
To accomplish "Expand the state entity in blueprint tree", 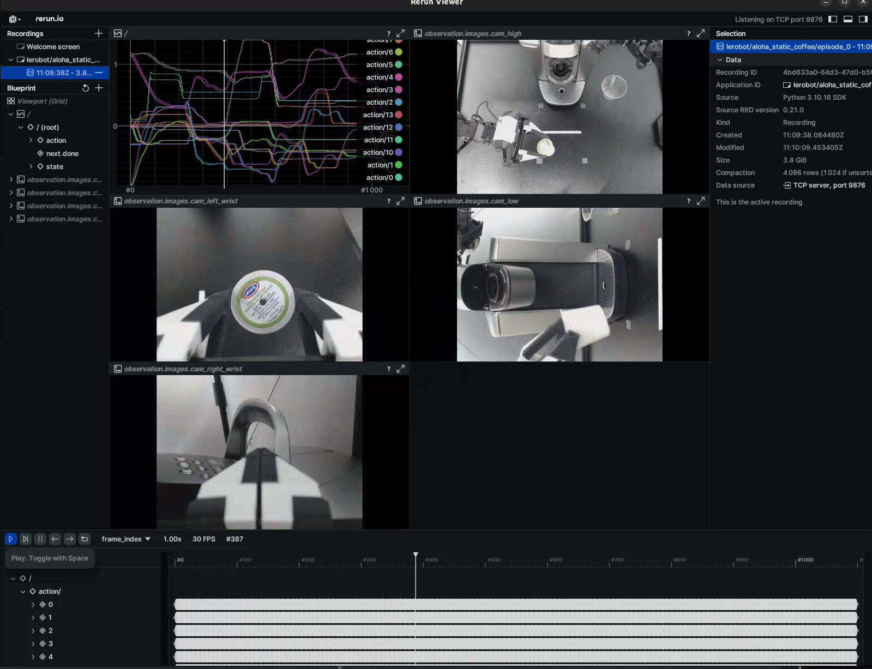I will pos(31,166).
